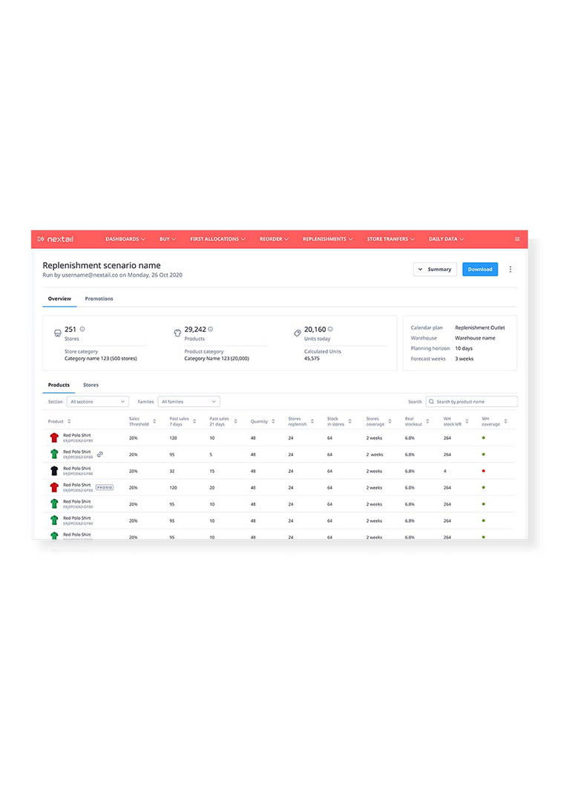Click the info icon beside 20,160 Units today

pos(330,329)
